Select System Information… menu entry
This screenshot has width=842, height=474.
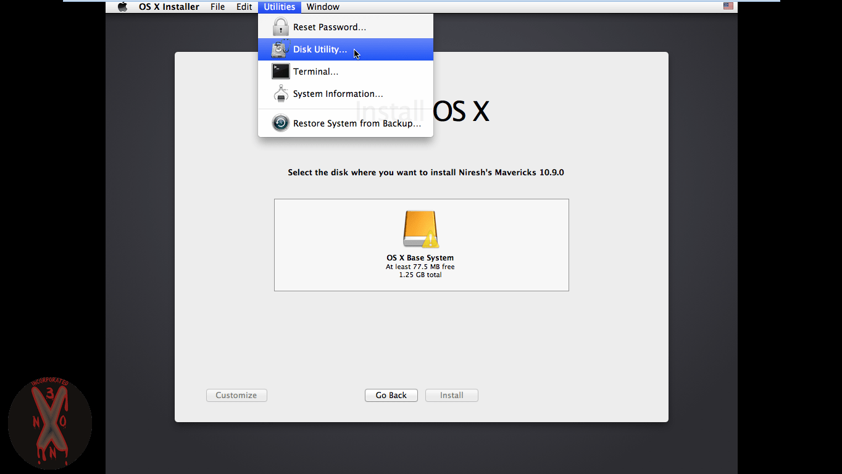tap(346, 94)
